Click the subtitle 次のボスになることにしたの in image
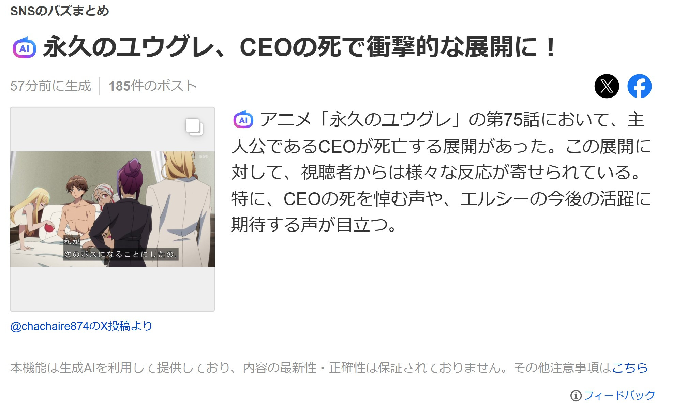 point(120,254)
